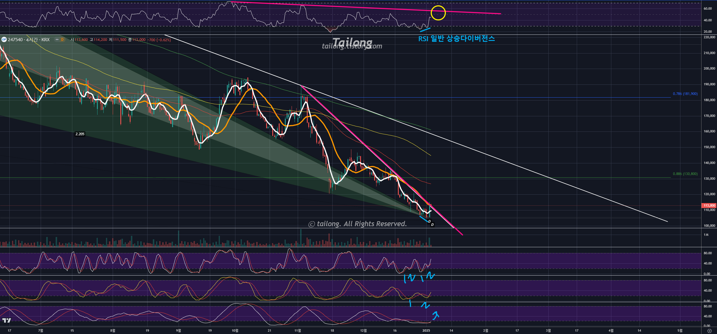Click the EP symbol logo icon

(4, 39)
